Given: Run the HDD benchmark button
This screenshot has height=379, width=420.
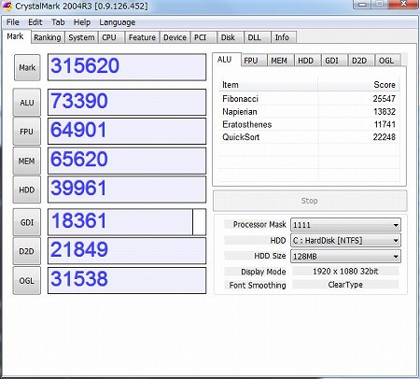Looking at the screenshot, I should click(x=27, y=189).
